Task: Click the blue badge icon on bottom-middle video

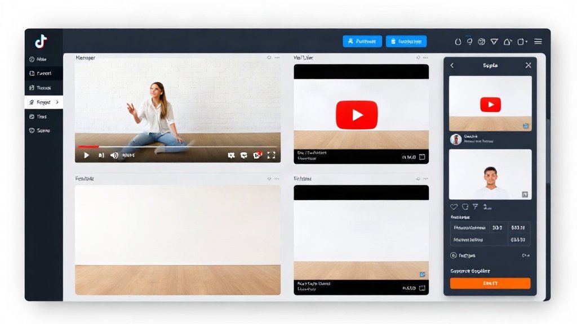Action: coord(423,274)
